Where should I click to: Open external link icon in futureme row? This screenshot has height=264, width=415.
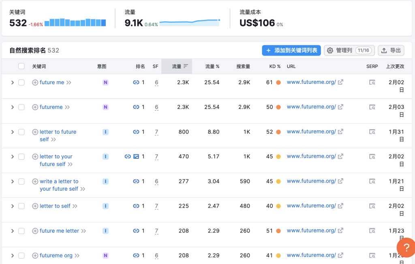pos(340,106)
